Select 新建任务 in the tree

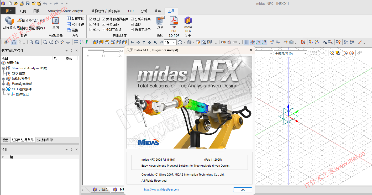tap(13, 63)
